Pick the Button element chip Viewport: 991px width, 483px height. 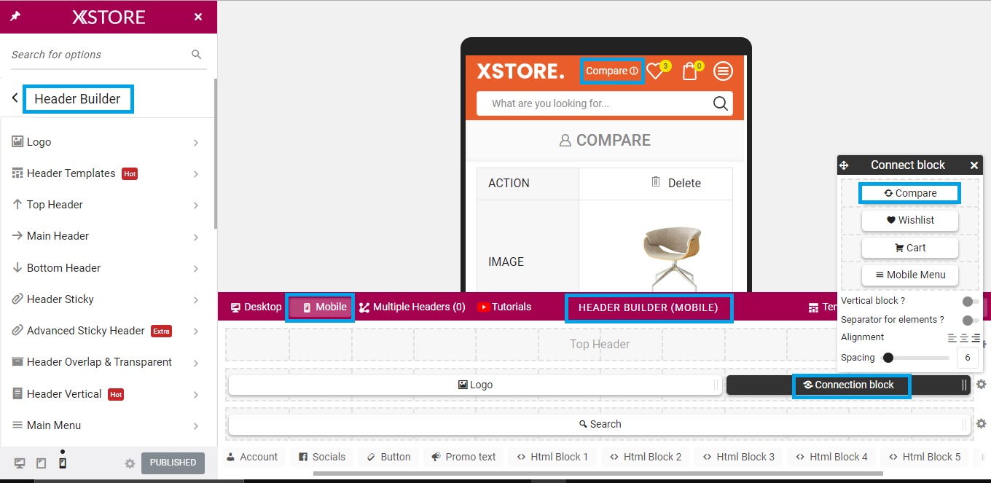click(x=388, y=457)
